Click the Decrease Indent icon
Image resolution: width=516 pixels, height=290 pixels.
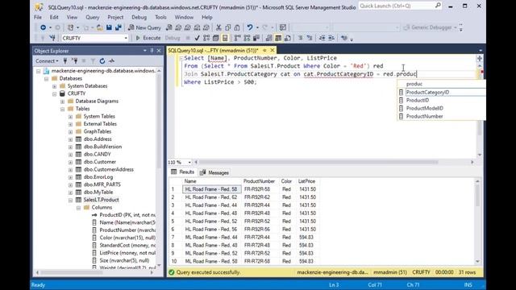[x=322, y=38]
